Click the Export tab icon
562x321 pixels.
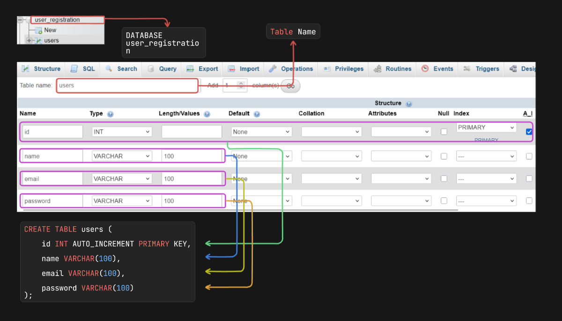coord(190,69)
